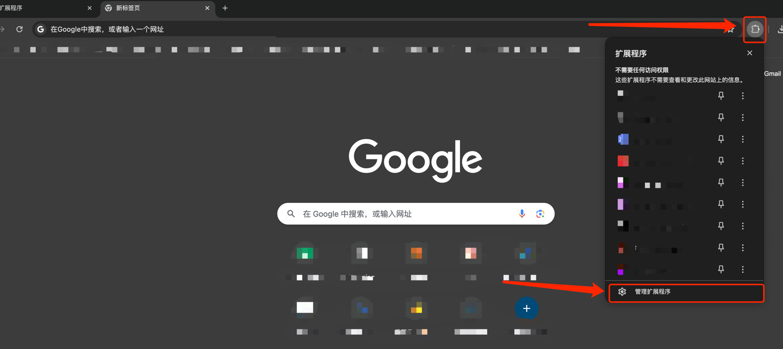Screen dimensions: 783x349
Task: Pin the extension with the red icon
Action: 721,161
